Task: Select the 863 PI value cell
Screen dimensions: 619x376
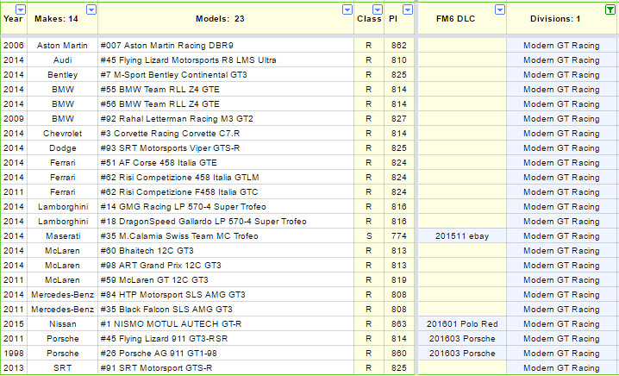Action: [399, 324]
